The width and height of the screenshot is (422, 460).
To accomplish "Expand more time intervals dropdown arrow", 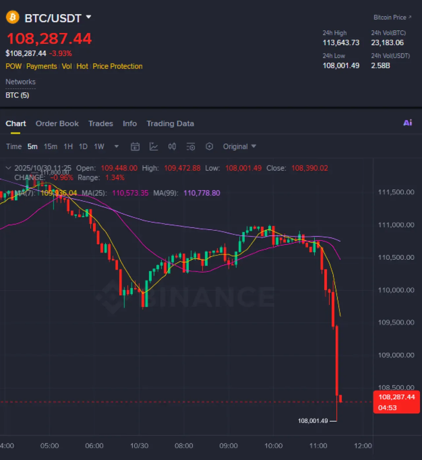I will point(116,146).
